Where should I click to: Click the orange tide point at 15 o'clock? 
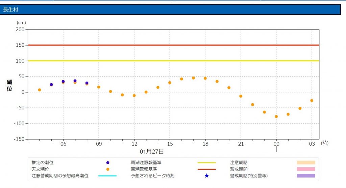pyautogui.click(x=170, y=83)
